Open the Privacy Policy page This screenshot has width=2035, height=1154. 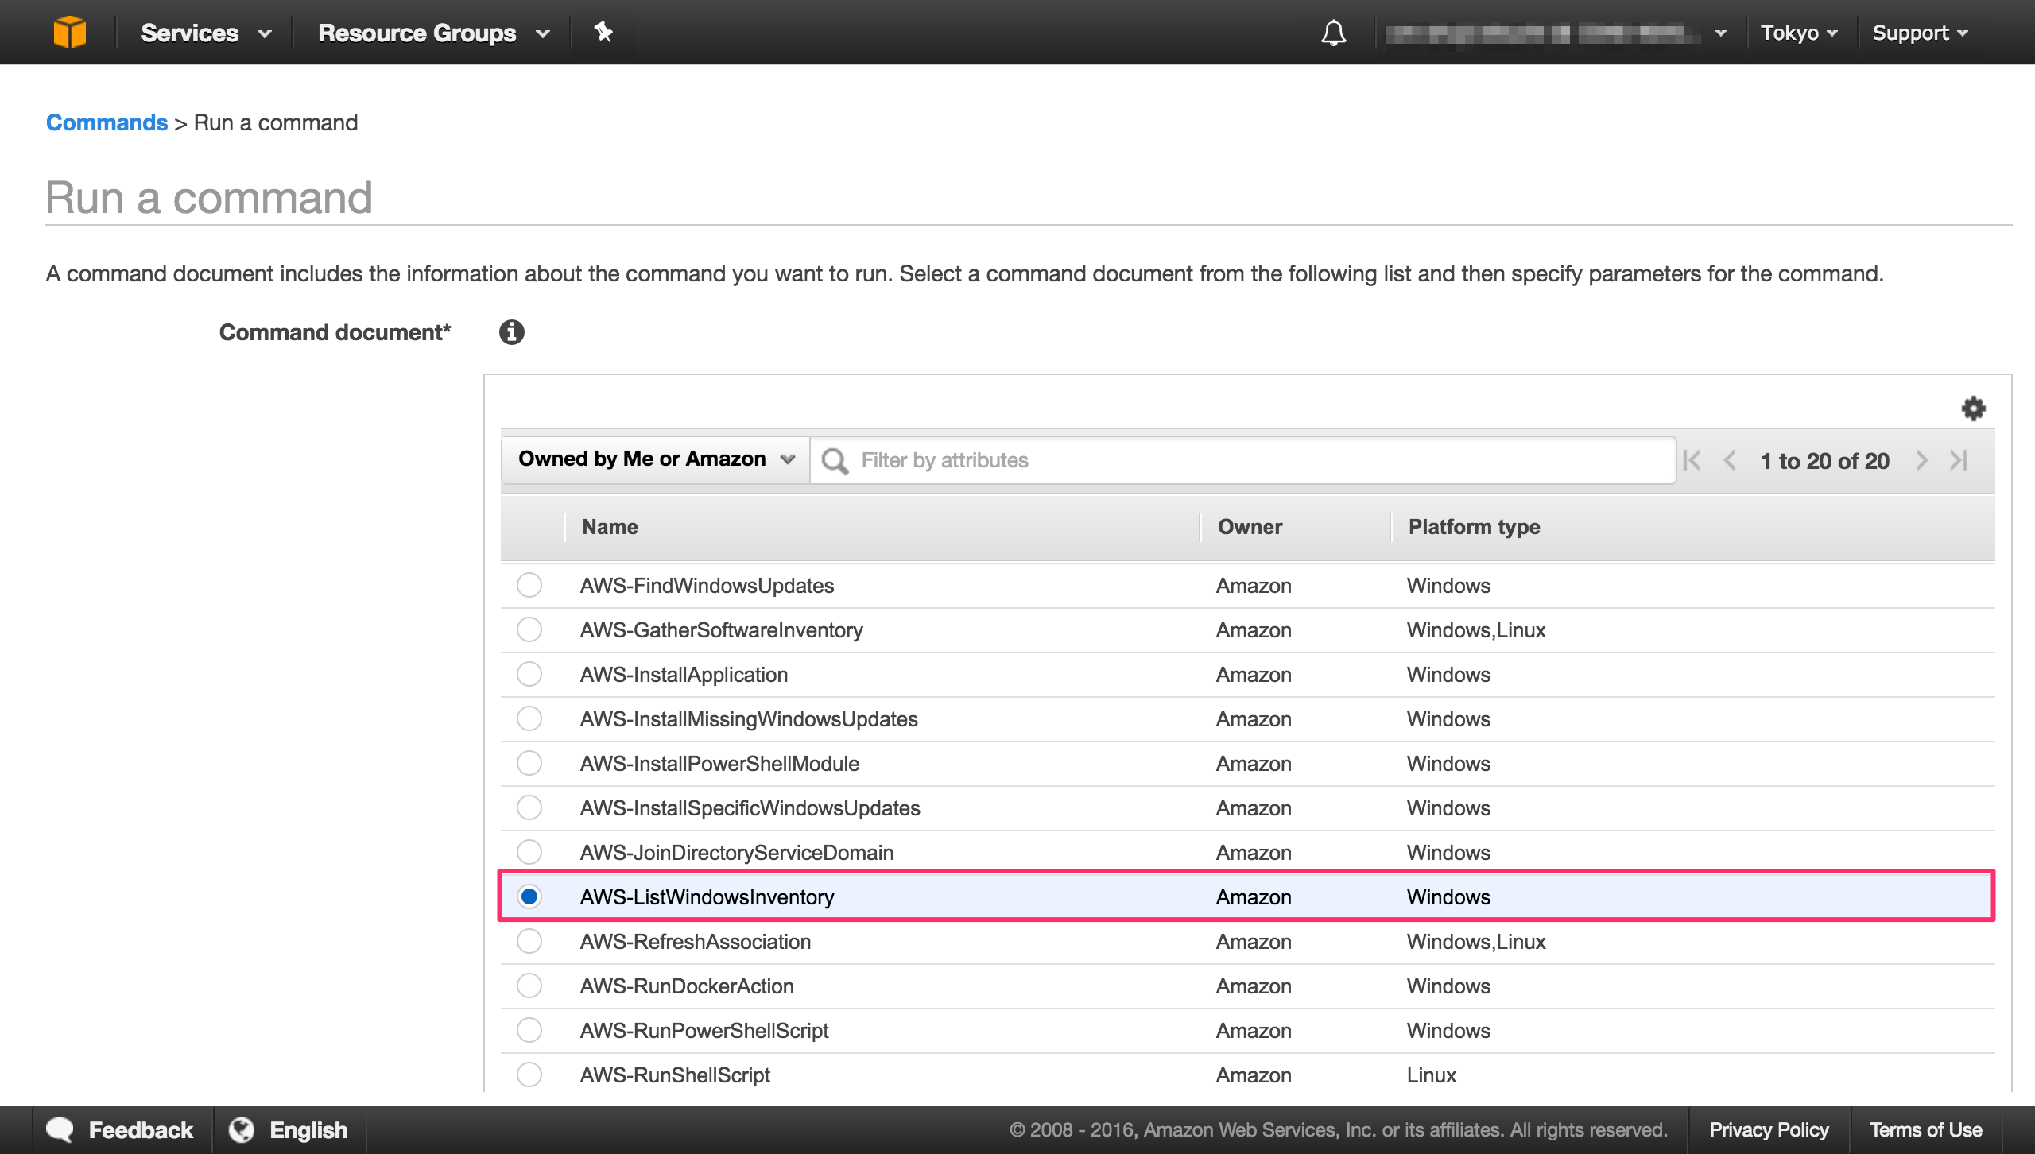(1769, 1129)
